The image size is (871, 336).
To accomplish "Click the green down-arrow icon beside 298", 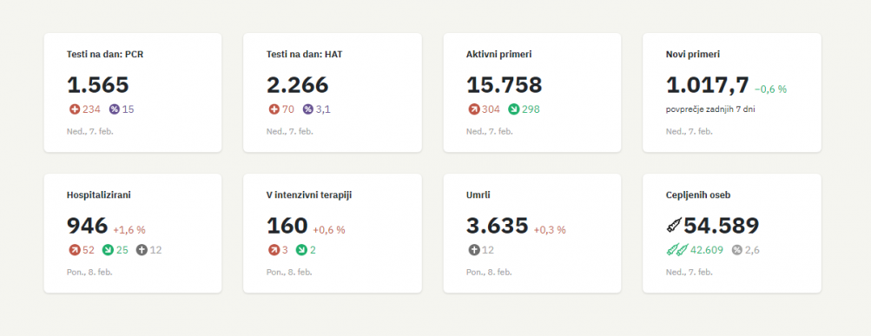I will pyautogui.click(x=514, y=109).
